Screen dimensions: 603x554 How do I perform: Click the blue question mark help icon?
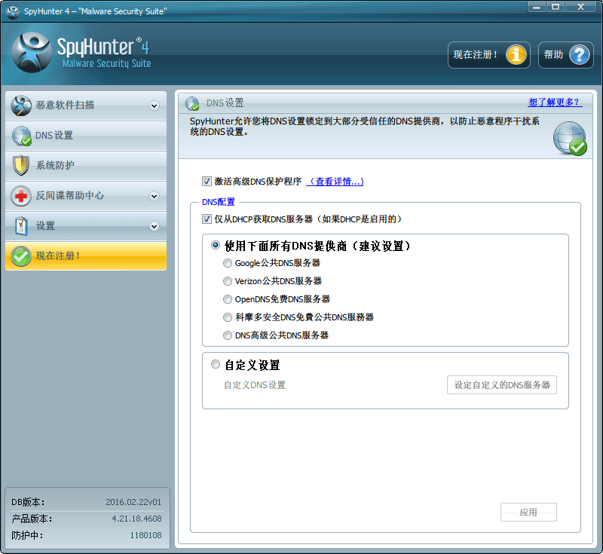point(579,55)
